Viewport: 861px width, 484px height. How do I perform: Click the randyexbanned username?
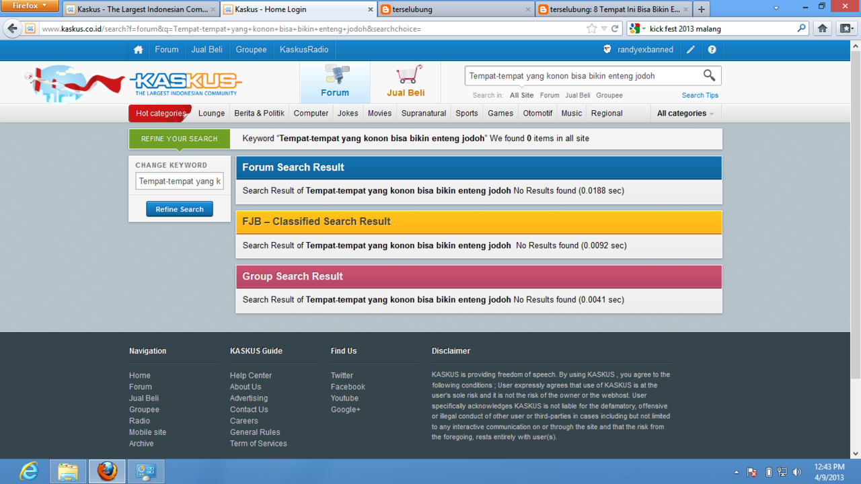tap(645, 50)
